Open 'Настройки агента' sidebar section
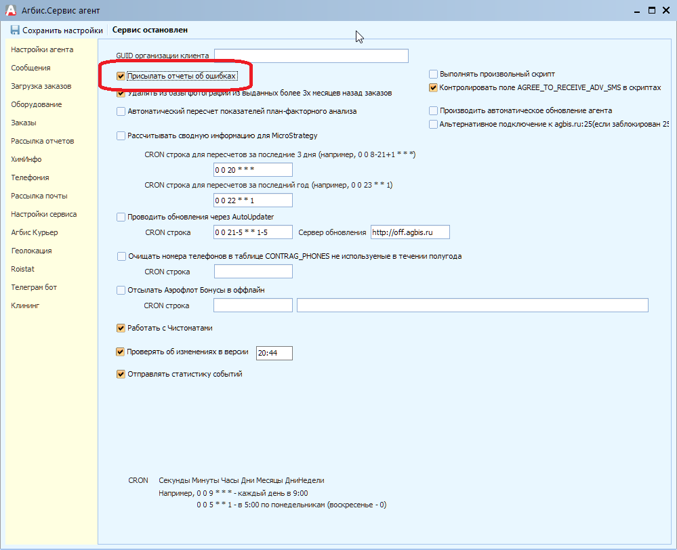This screenshot has width=677, height=550. [x=42, y=49]
